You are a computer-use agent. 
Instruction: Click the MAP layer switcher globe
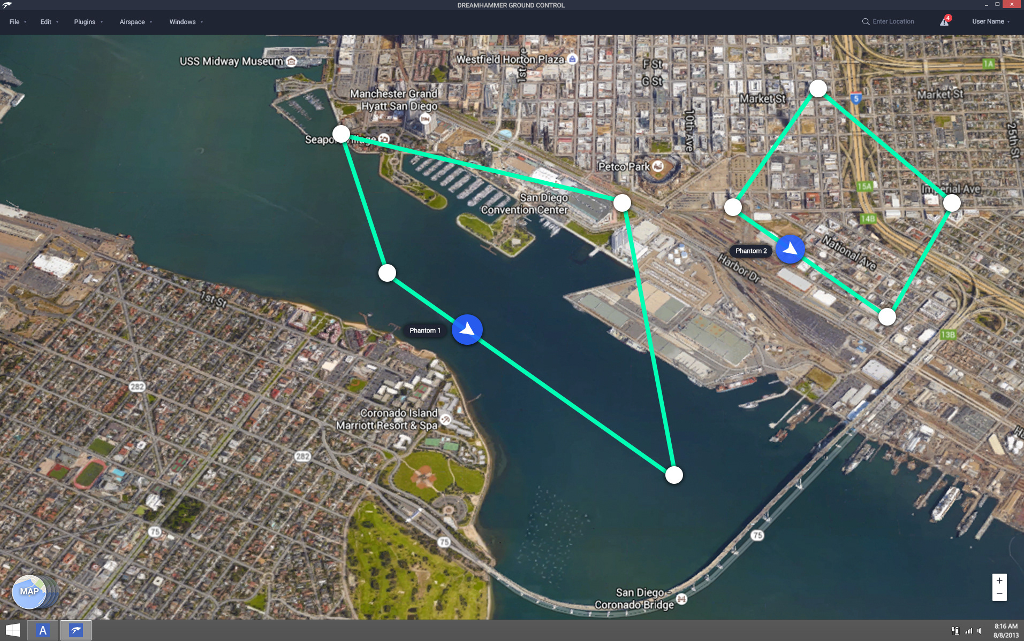point(30,592)
